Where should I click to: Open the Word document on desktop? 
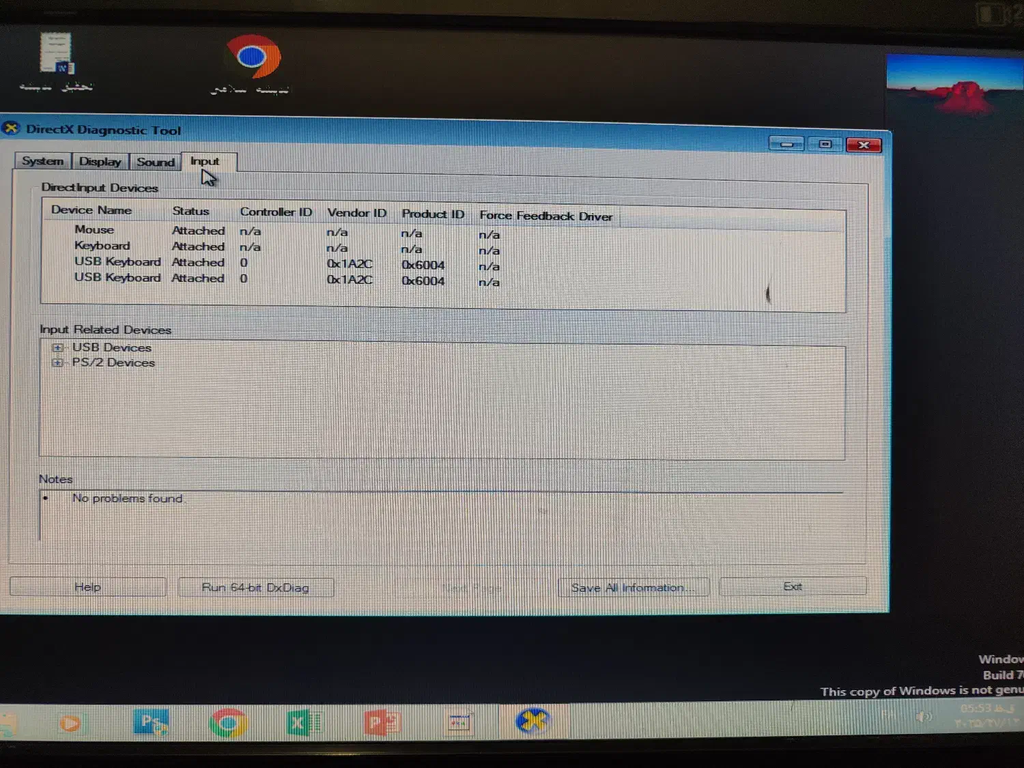click(x=57, y=55)
